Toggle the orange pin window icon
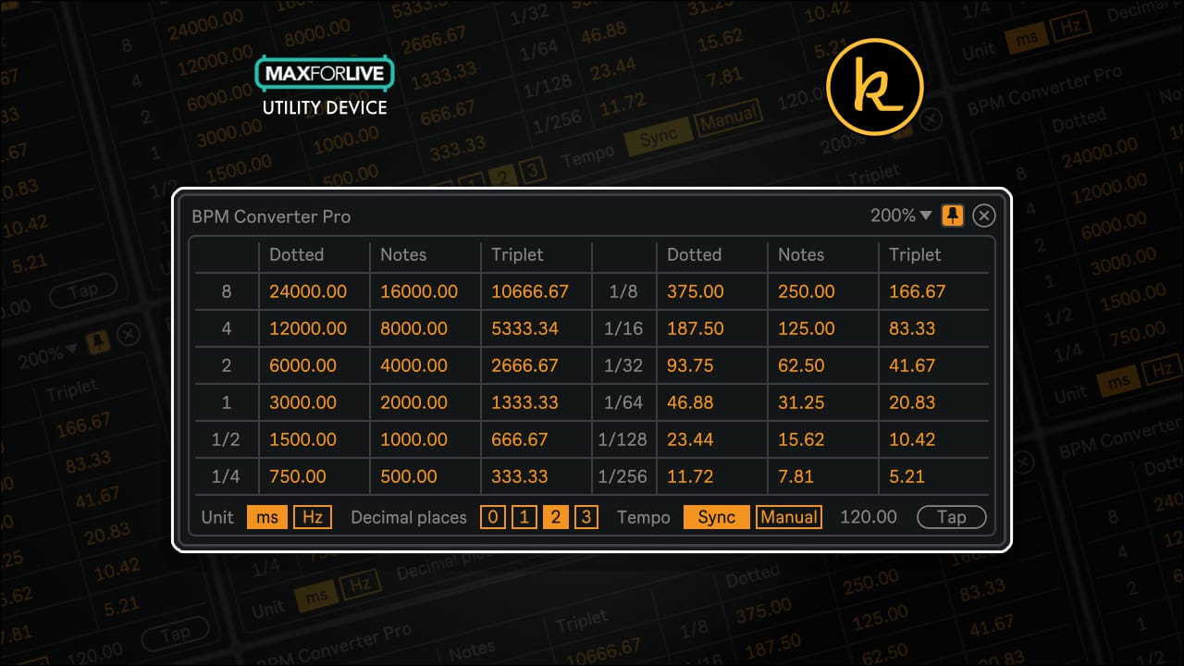 (953, 216)
